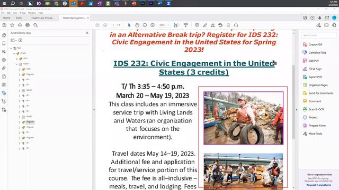The width and height of the screenshot is (339, 190).
Task: Save the file with the toolbar icon
Action: pyautogui.click(x=4, y=25)
